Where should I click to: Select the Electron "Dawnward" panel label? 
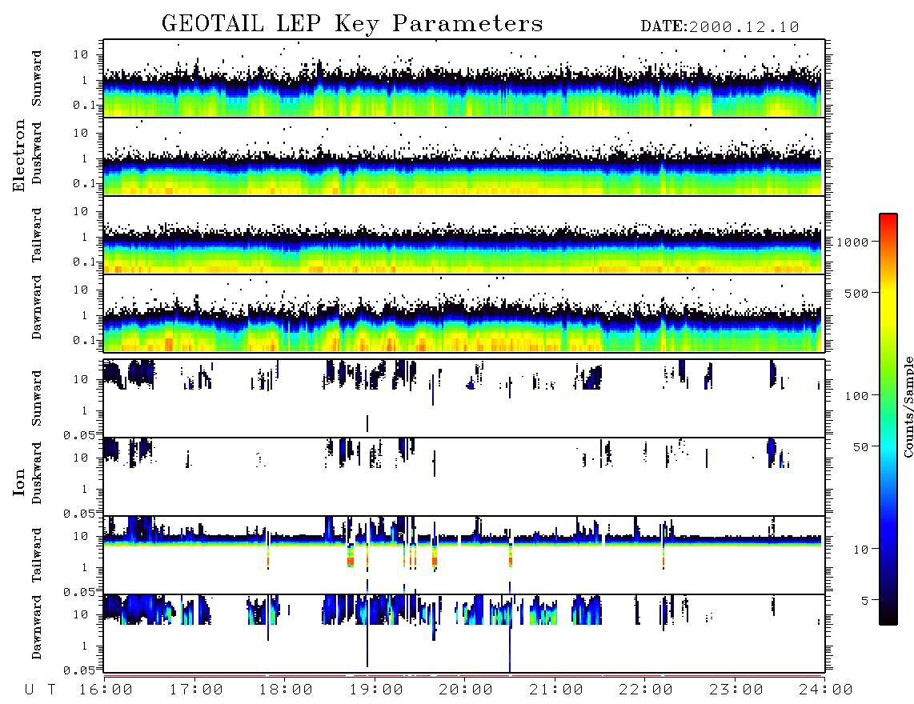click(x=37, y=308)
